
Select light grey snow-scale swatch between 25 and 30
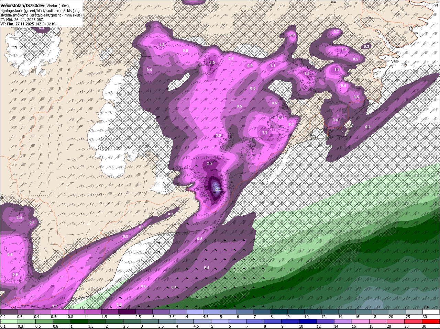[414, 312]
